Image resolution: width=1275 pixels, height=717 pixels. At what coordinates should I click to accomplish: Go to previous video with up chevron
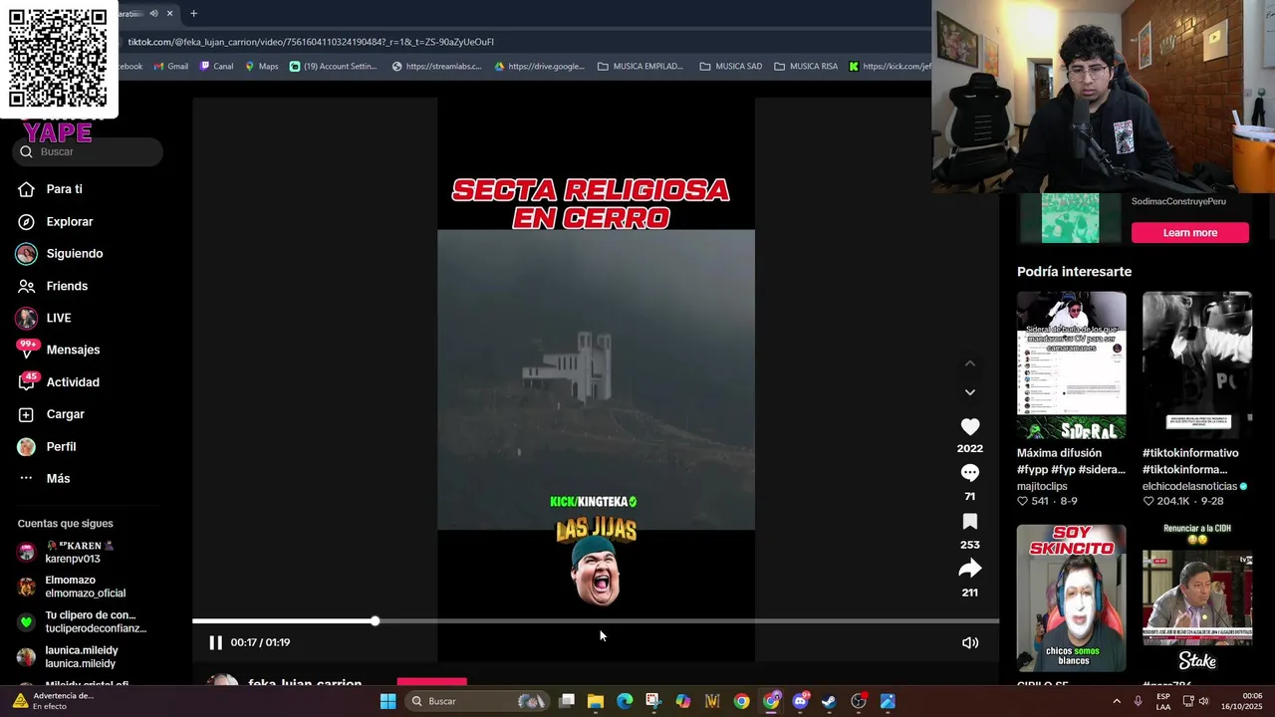[969, 363]
